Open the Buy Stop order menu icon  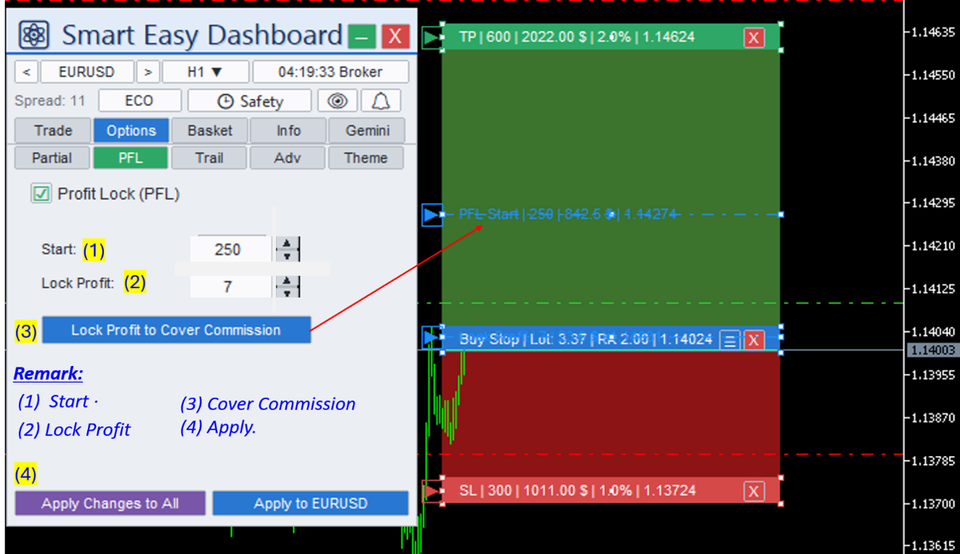click(x=730, y=340)
